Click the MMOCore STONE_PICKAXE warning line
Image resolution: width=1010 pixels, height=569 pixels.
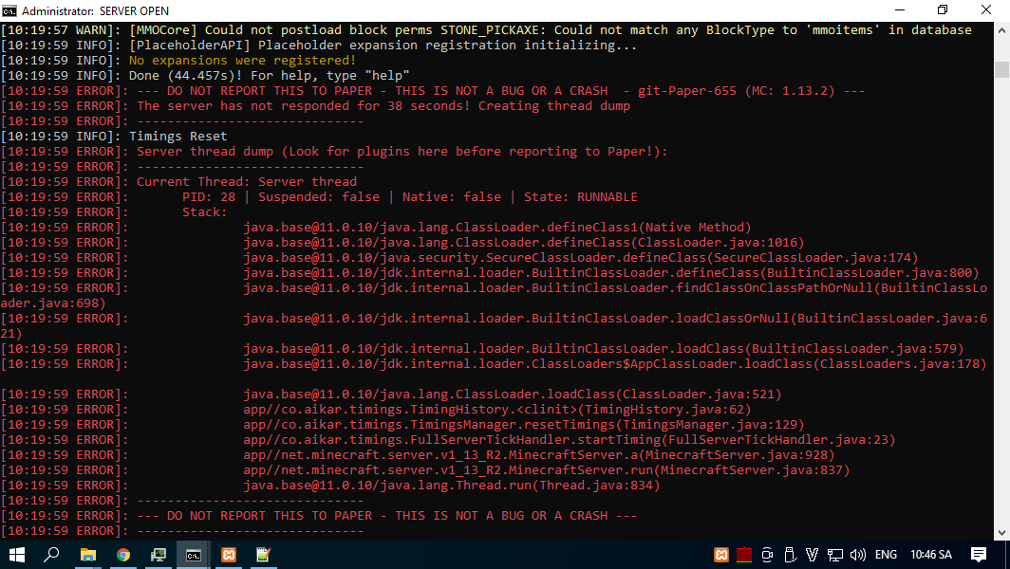point(486,30)
